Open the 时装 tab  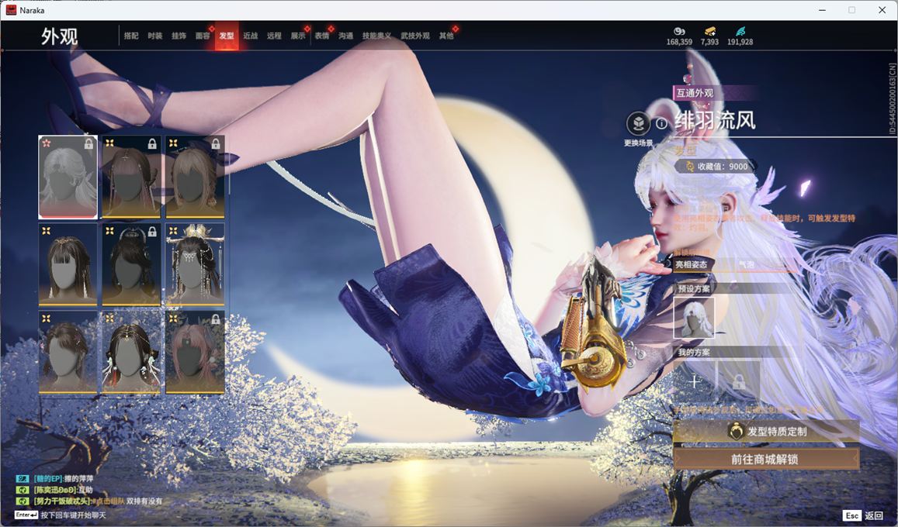(155, 36)
